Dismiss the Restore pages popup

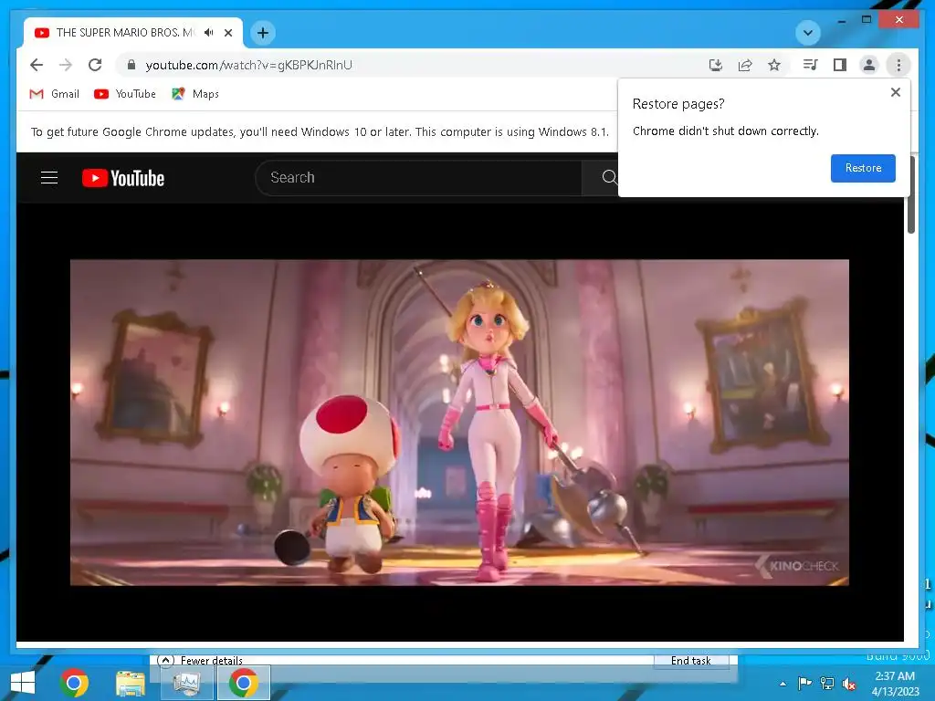[x=895, y=92]
